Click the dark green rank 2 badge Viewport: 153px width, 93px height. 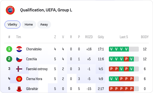coord(9,59)
